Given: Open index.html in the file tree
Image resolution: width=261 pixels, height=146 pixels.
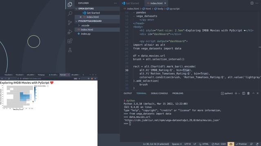Looking at the screenshot, I should pos(97,30).
